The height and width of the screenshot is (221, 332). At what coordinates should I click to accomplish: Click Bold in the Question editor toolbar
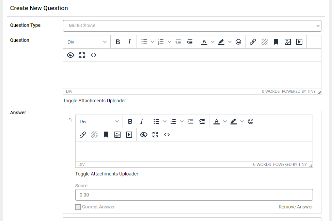(118, 42)
